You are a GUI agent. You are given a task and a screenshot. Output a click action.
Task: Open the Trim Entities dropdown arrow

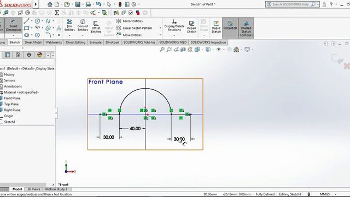[69, 36]
